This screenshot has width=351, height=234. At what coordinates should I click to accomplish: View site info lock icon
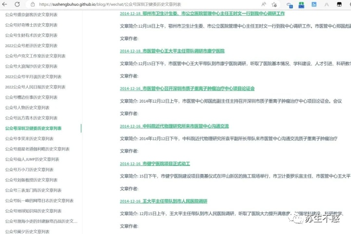pos(33,4)
